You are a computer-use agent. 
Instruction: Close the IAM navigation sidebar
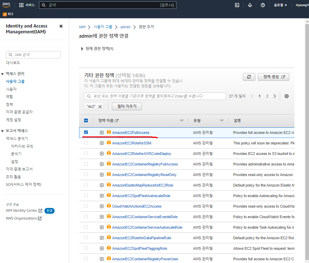coord(61,26)
